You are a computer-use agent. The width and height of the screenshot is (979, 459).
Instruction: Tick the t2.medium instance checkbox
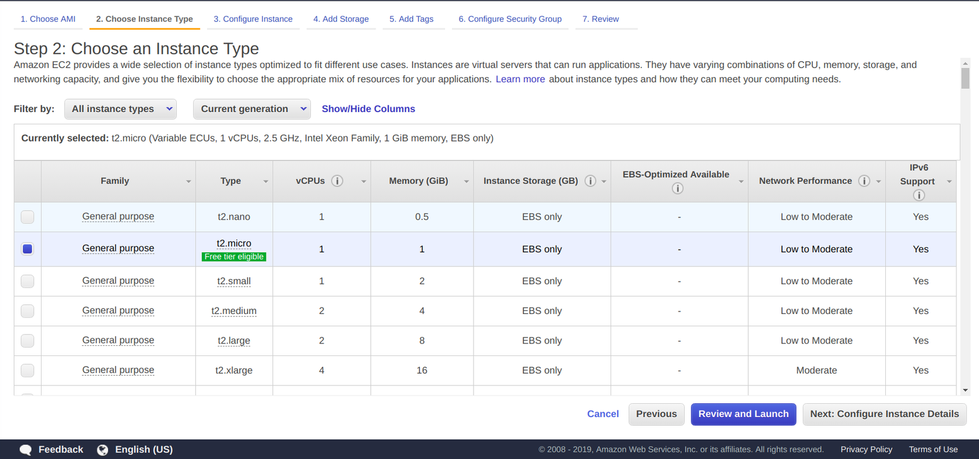coord(27,311)
